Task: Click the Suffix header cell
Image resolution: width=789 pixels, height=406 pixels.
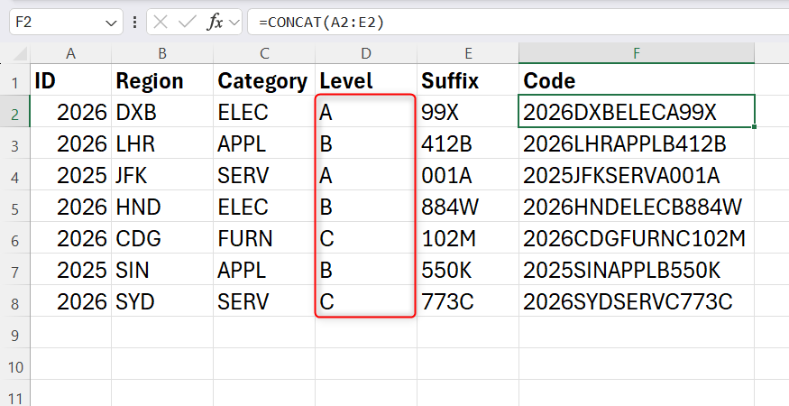Action: click(468, 80)
